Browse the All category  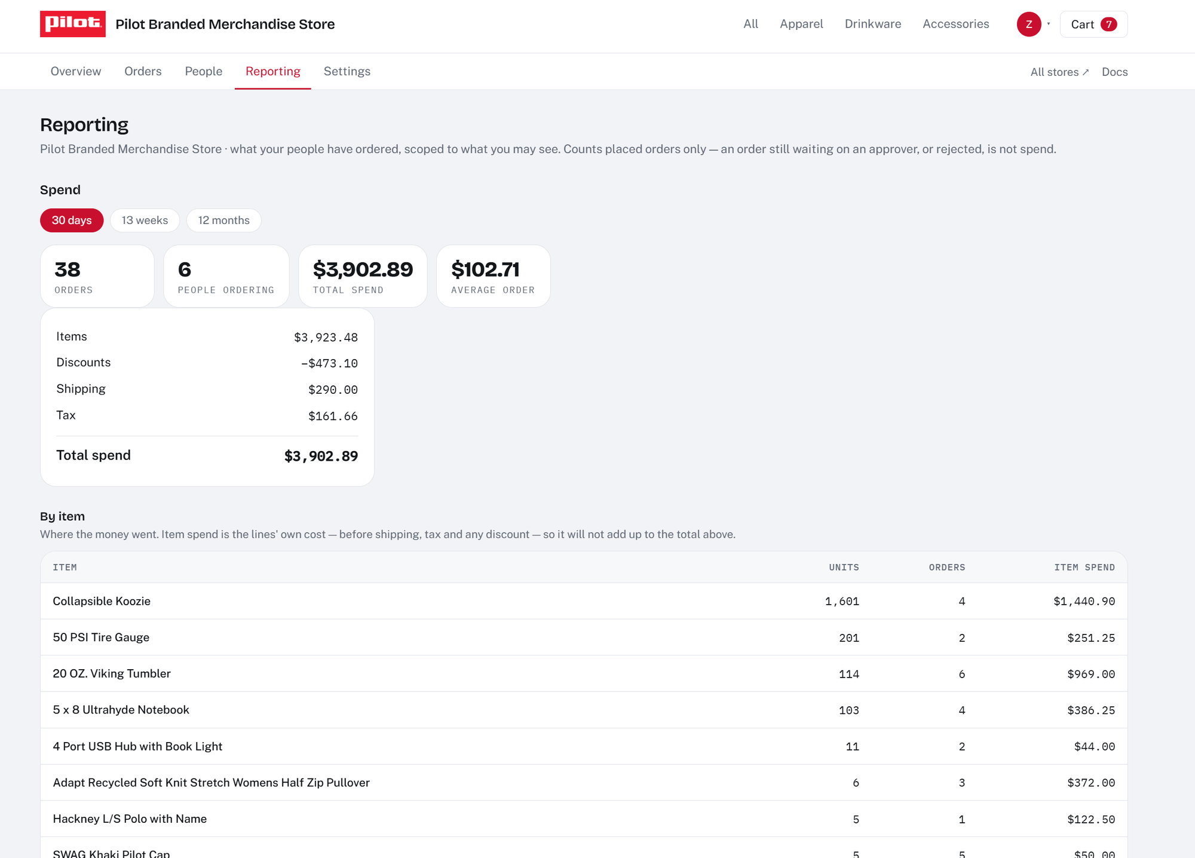[x=750, y=24]
